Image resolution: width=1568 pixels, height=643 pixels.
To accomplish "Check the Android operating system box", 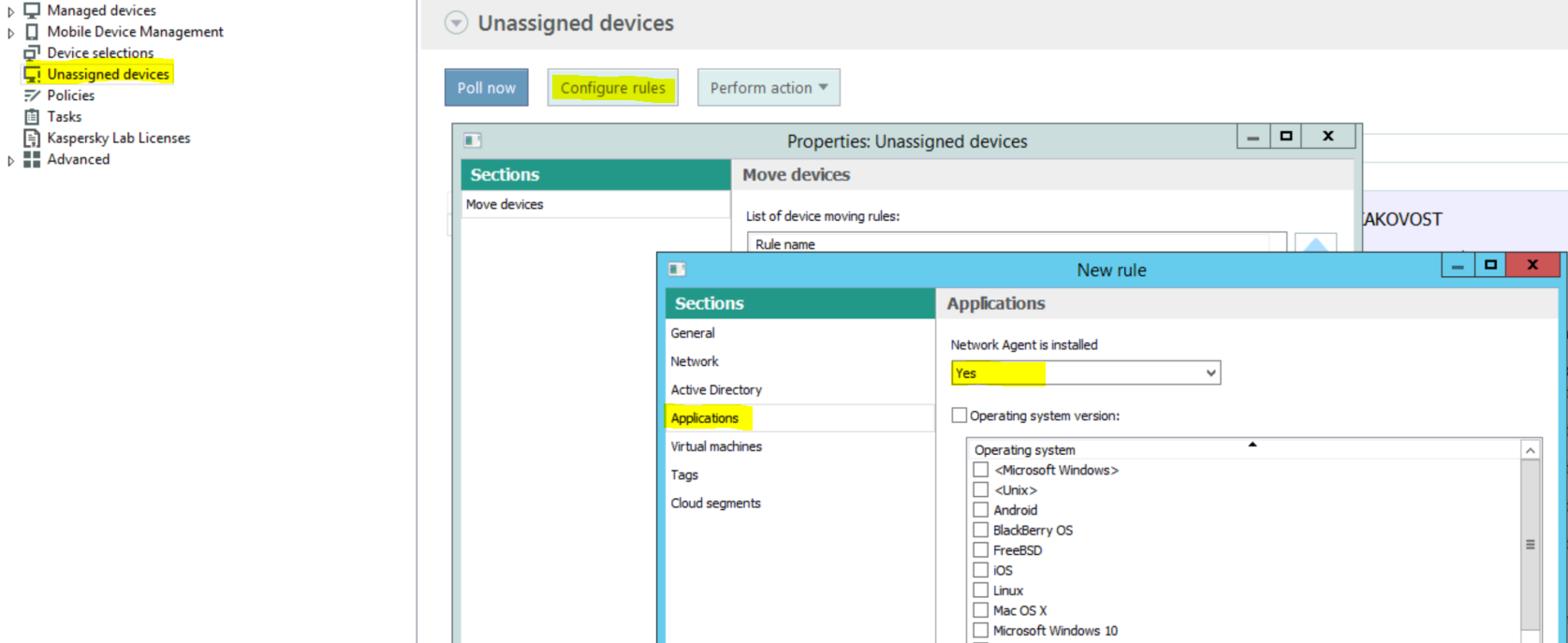I will (981, 510).
